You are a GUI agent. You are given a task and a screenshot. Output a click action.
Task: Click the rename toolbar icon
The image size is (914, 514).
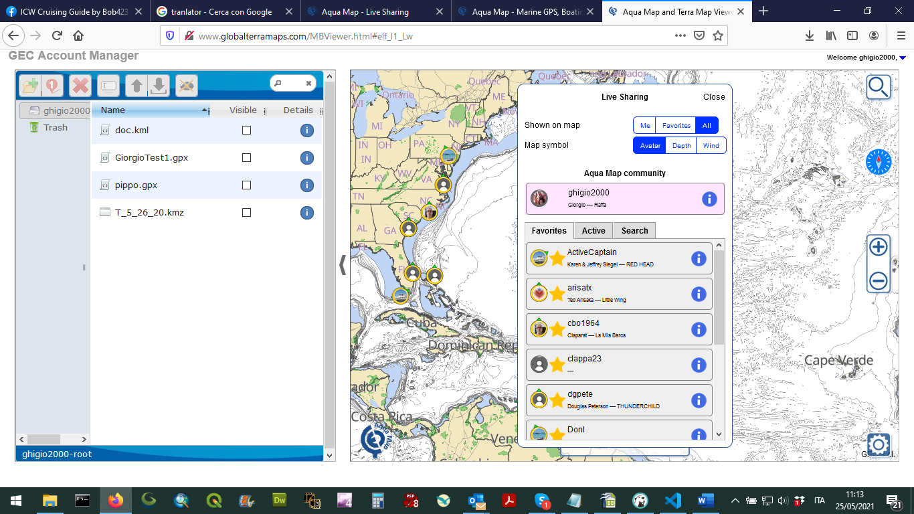click(x=109, y=86)
